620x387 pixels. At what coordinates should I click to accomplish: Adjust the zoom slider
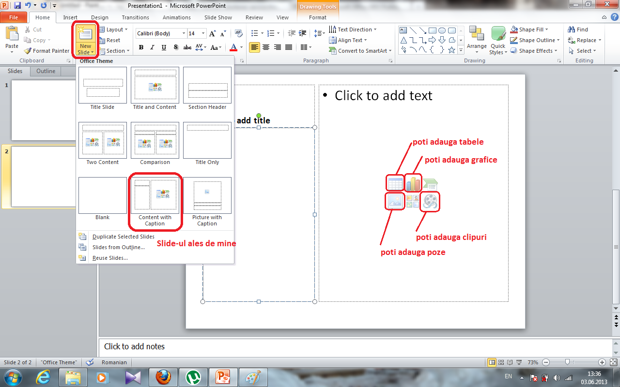click(568, 362)
